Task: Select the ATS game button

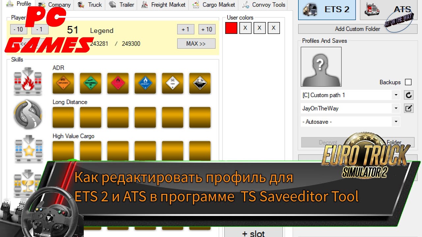Action: tap(389, 10)
